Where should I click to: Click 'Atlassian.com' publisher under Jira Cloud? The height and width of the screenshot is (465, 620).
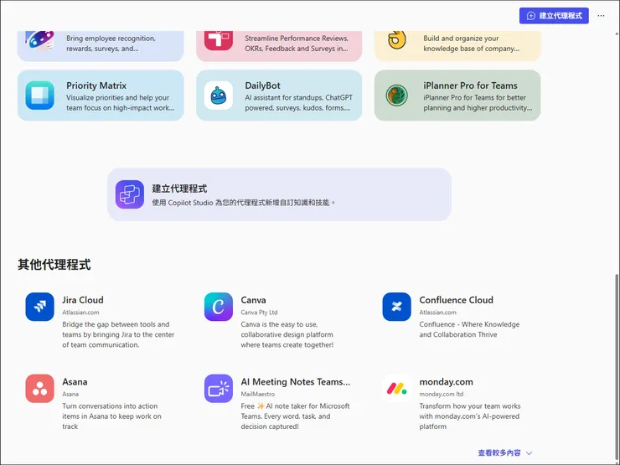click(80, 313)
